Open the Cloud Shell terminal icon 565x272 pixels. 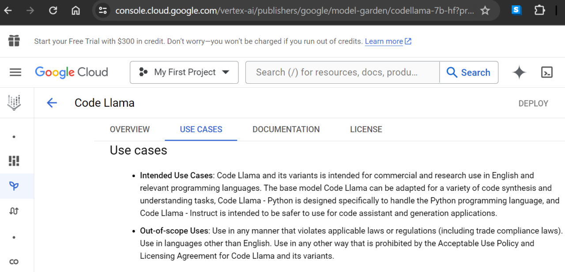[x=547, y=72]
